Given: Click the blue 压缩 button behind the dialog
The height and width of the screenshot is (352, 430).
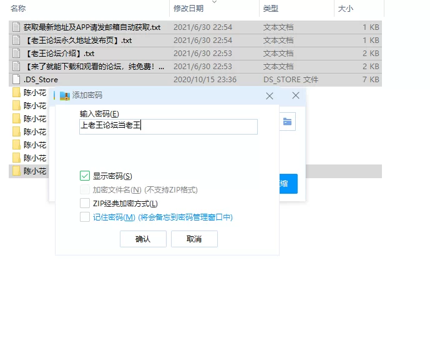Looking at the screenshot, I should point(288,184).
